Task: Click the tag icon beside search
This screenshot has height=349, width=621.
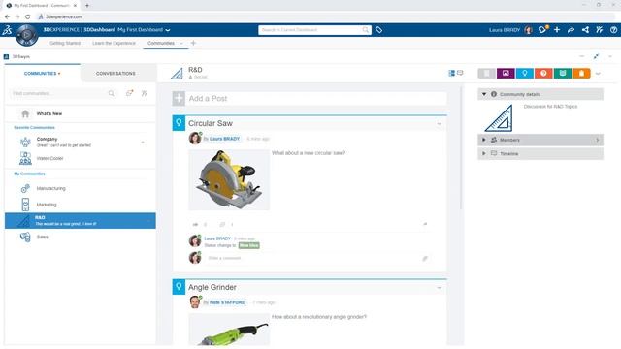Action: coord(378,30)
